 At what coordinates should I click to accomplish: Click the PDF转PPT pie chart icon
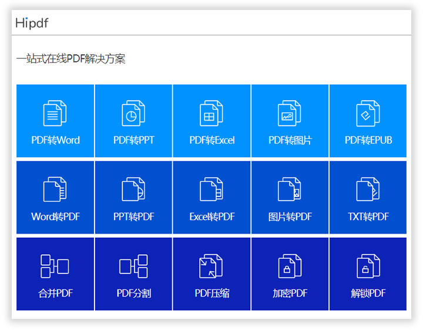(133, 113)
